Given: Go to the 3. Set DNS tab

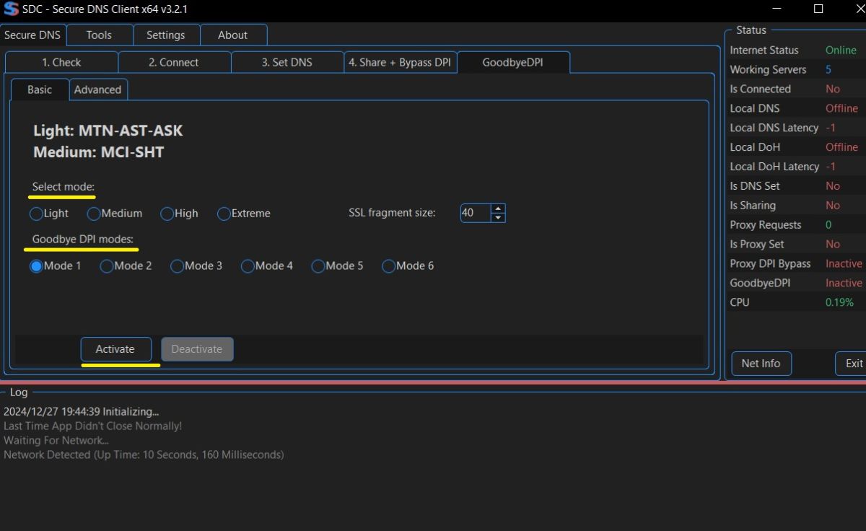Looking at the screenshot, I should click(x=287, y=62).
